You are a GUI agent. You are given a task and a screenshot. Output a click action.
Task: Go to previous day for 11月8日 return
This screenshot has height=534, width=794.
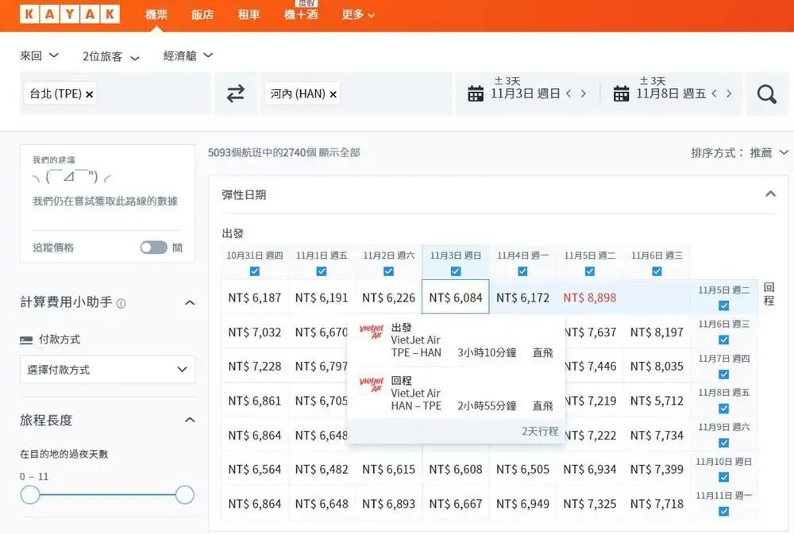(714, 94)
